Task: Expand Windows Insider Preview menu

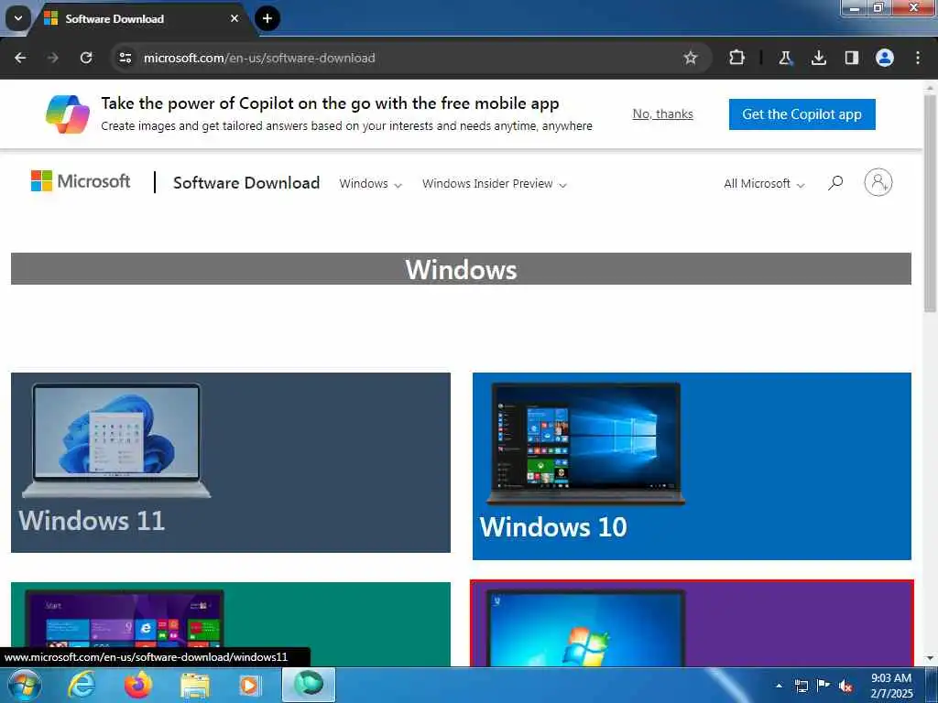Action: [x=494, y=183]
